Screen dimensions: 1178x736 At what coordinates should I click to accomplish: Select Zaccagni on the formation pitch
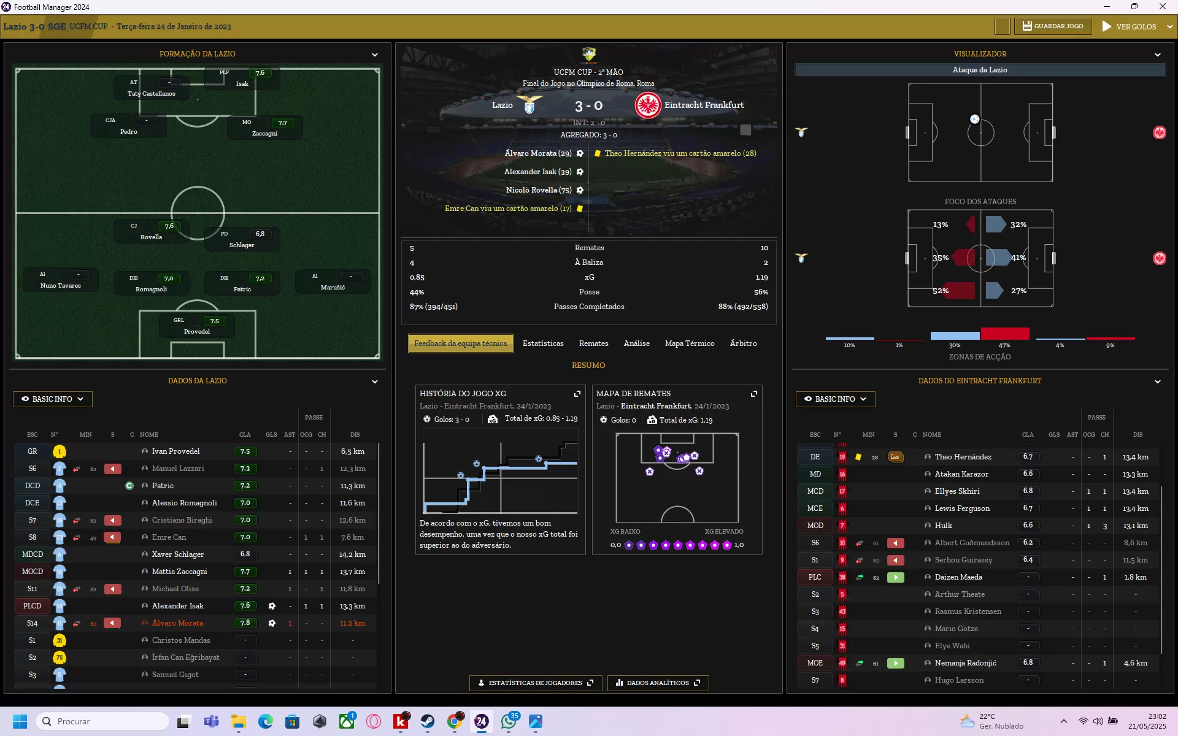pyautogui.click(x=264, y=128)
